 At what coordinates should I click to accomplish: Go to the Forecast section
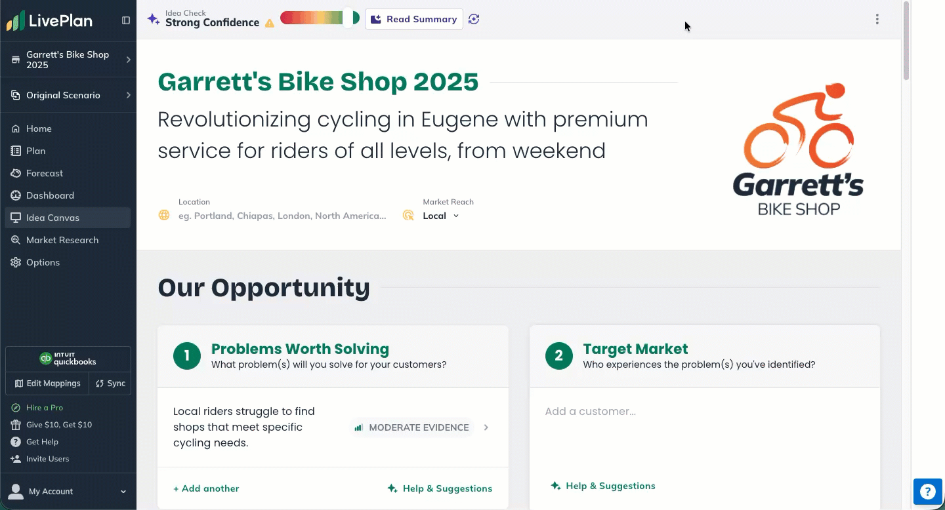click(x=45, y=173)
